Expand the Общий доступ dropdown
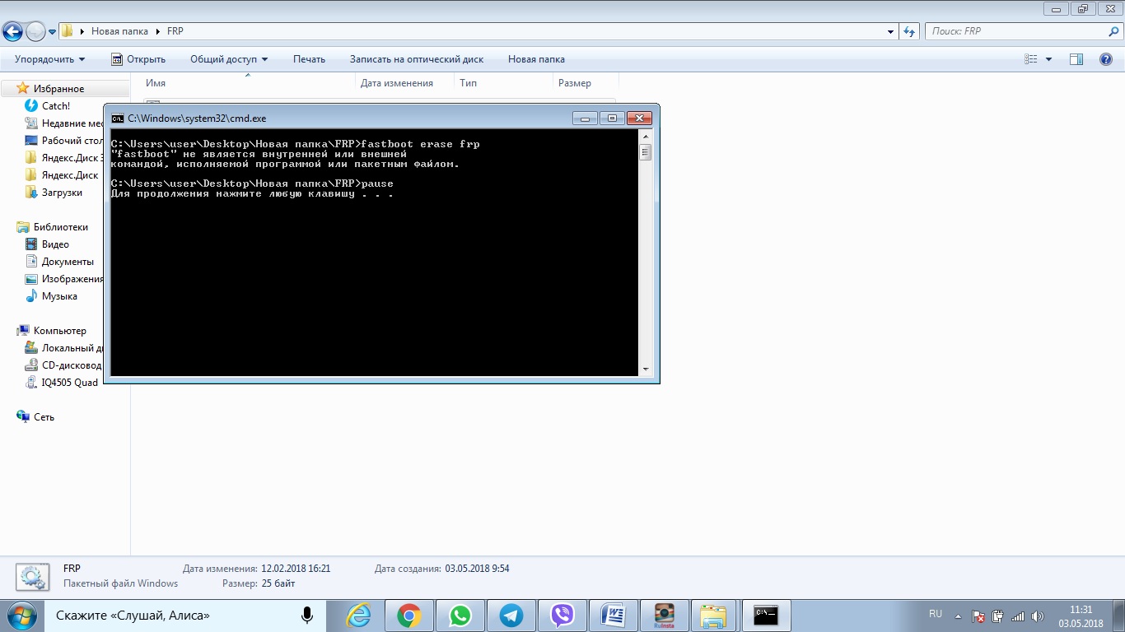 [229, 59]
